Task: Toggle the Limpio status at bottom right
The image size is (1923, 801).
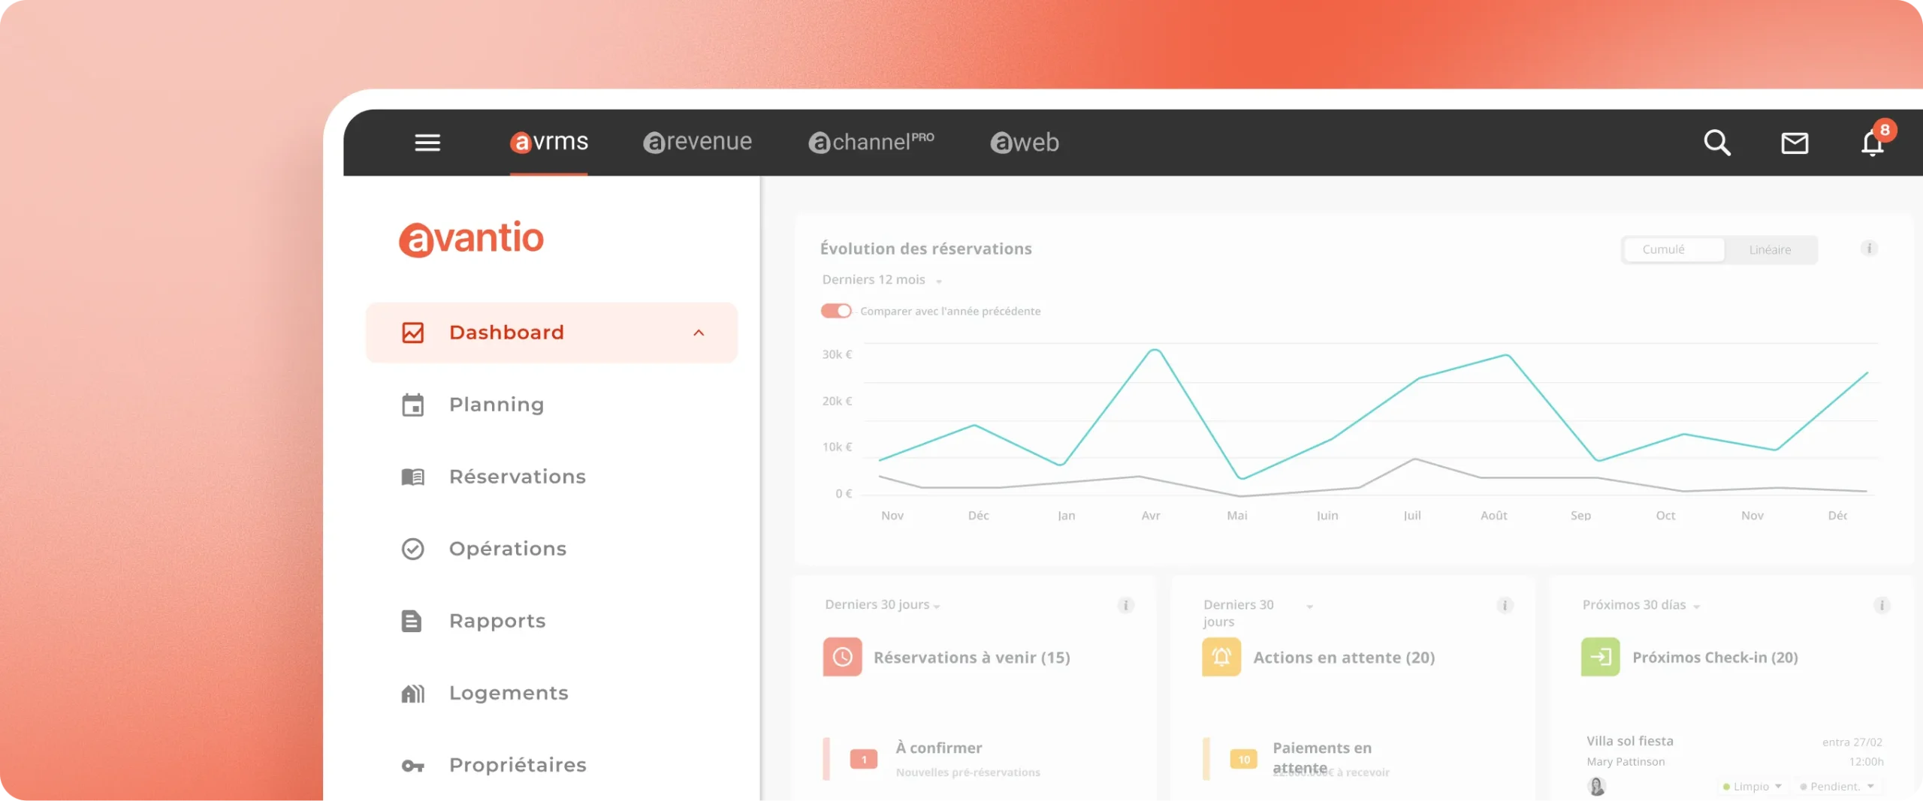Action: point(1752,786)
